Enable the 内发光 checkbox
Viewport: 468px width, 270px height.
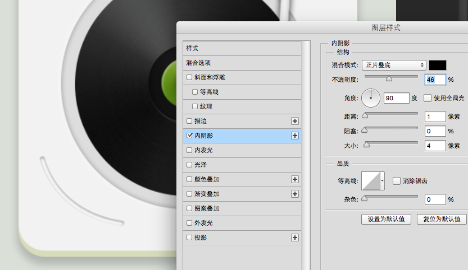[189, 150]
